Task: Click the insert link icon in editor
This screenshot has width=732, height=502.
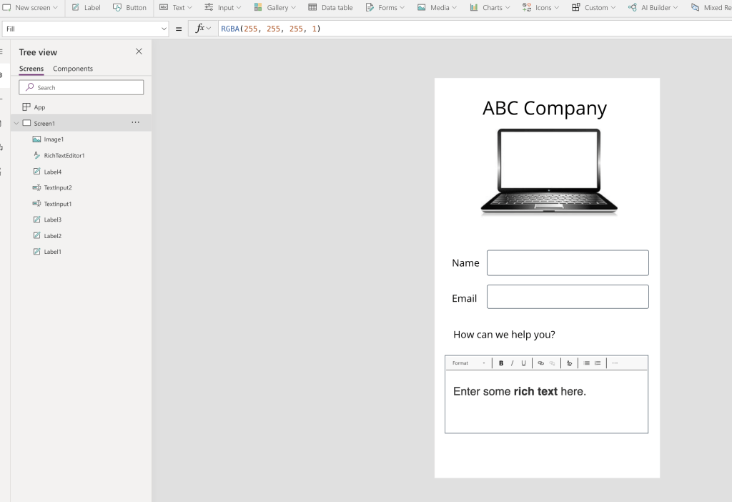Action: pos(541,363)
